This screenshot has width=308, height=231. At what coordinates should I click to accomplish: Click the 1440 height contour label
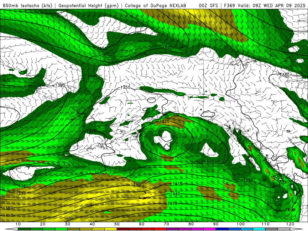(175, 194)
